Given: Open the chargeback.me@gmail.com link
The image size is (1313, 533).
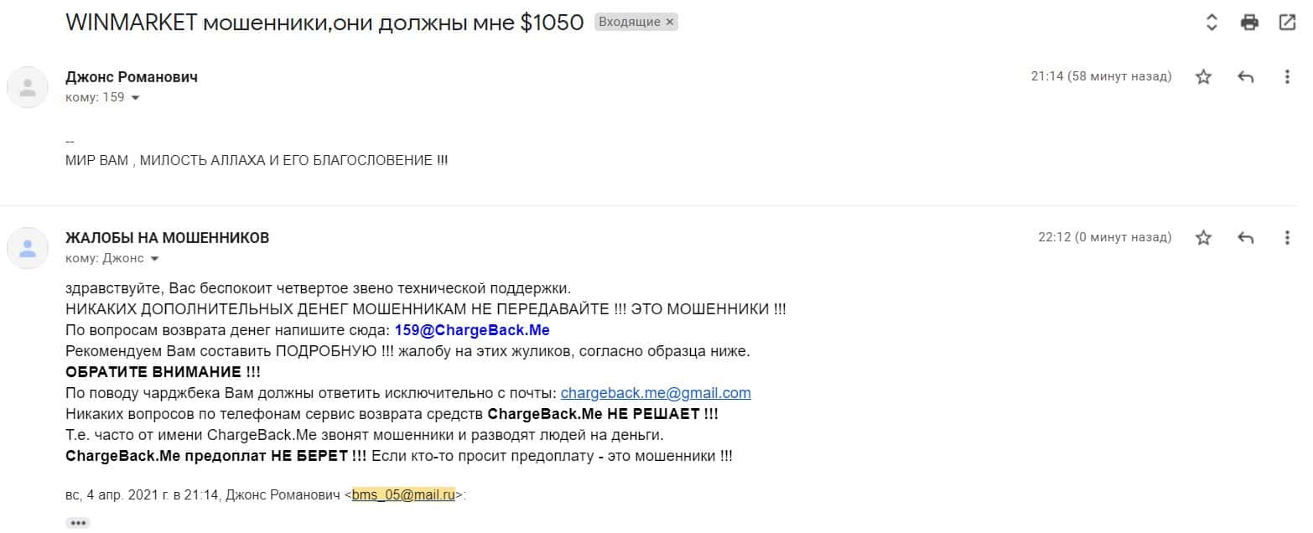Looking at the screenshot, I should point(656,393).
